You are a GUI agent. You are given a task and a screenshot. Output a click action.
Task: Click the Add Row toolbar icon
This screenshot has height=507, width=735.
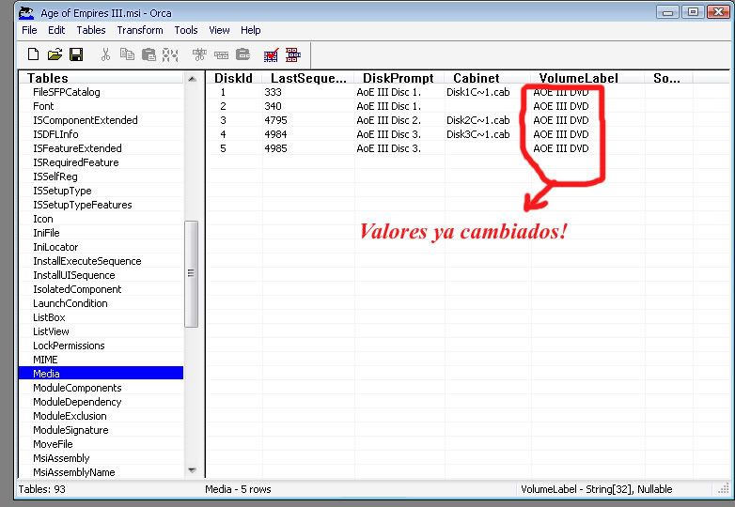[221, 54]
